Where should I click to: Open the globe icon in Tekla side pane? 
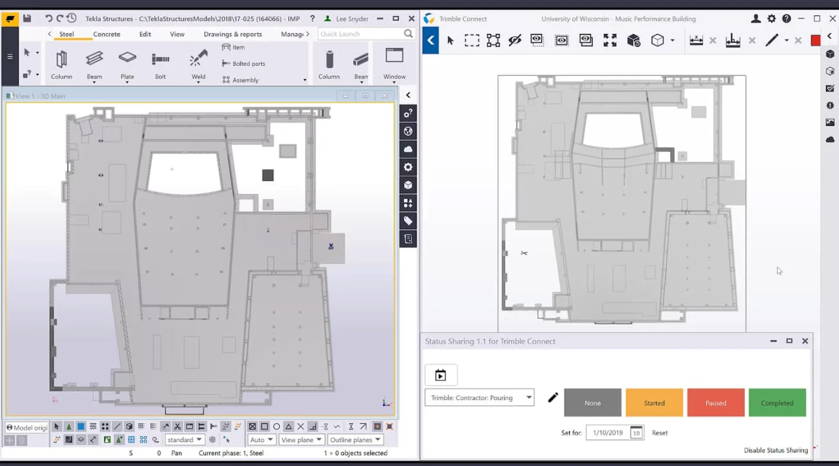coord(408,131)
